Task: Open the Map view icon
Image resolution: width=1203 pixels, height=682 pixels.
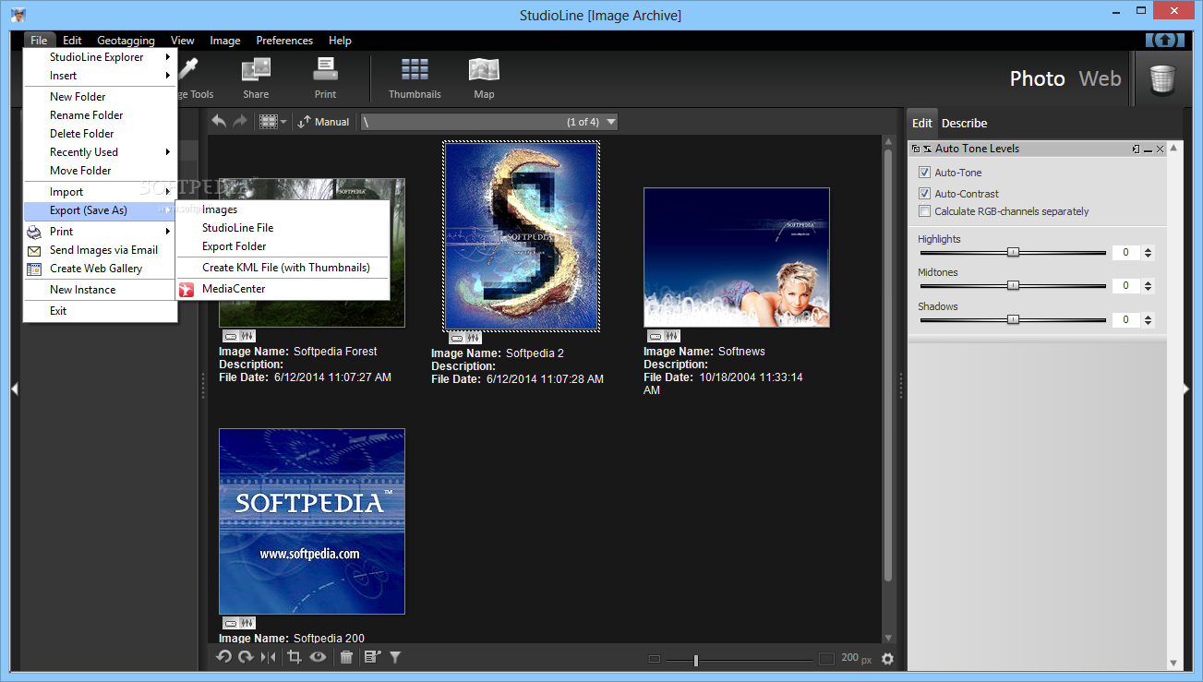Action: (484, 70)
